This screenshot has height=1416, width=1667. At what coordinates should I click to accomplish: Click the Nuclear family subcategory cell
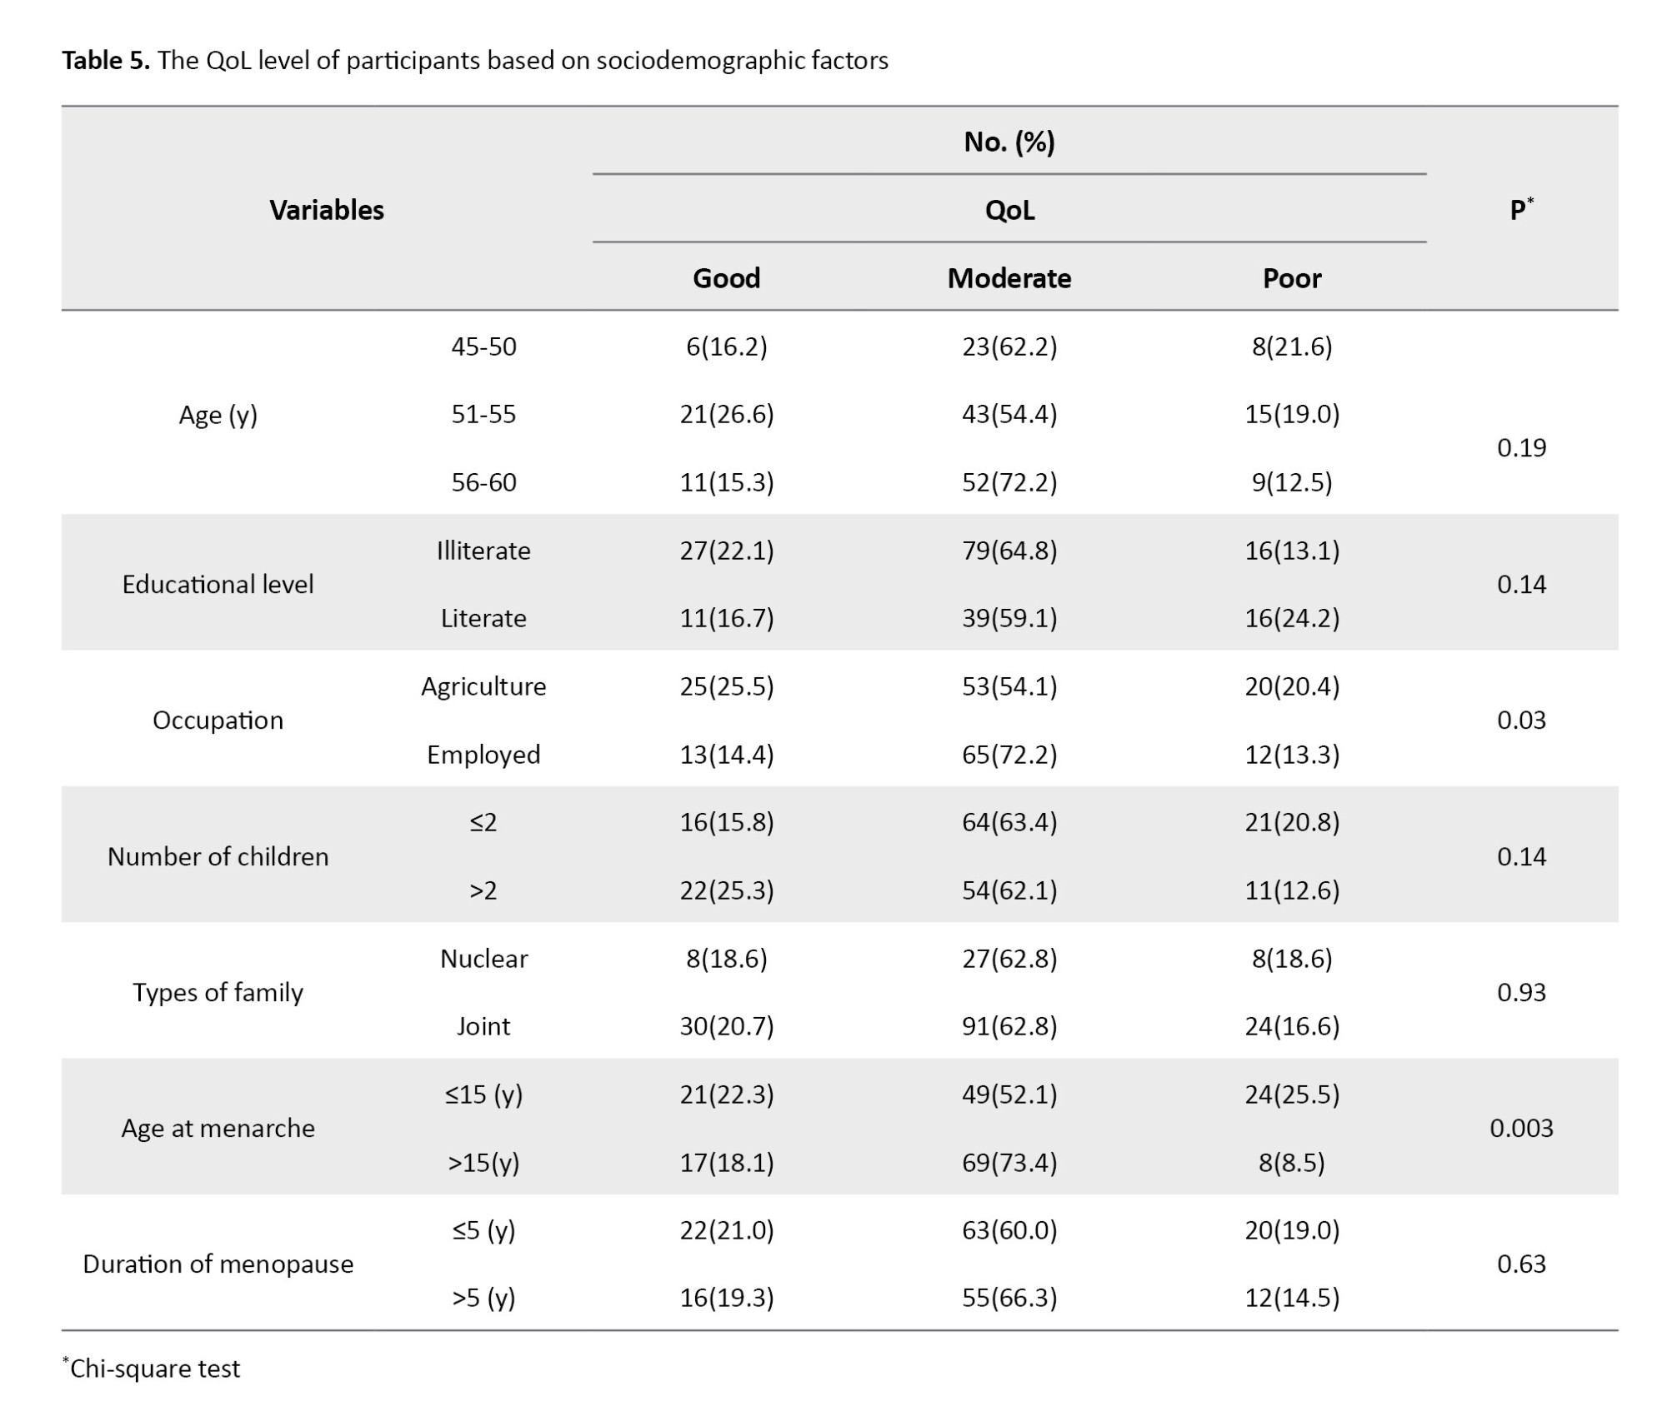[483, 959]
